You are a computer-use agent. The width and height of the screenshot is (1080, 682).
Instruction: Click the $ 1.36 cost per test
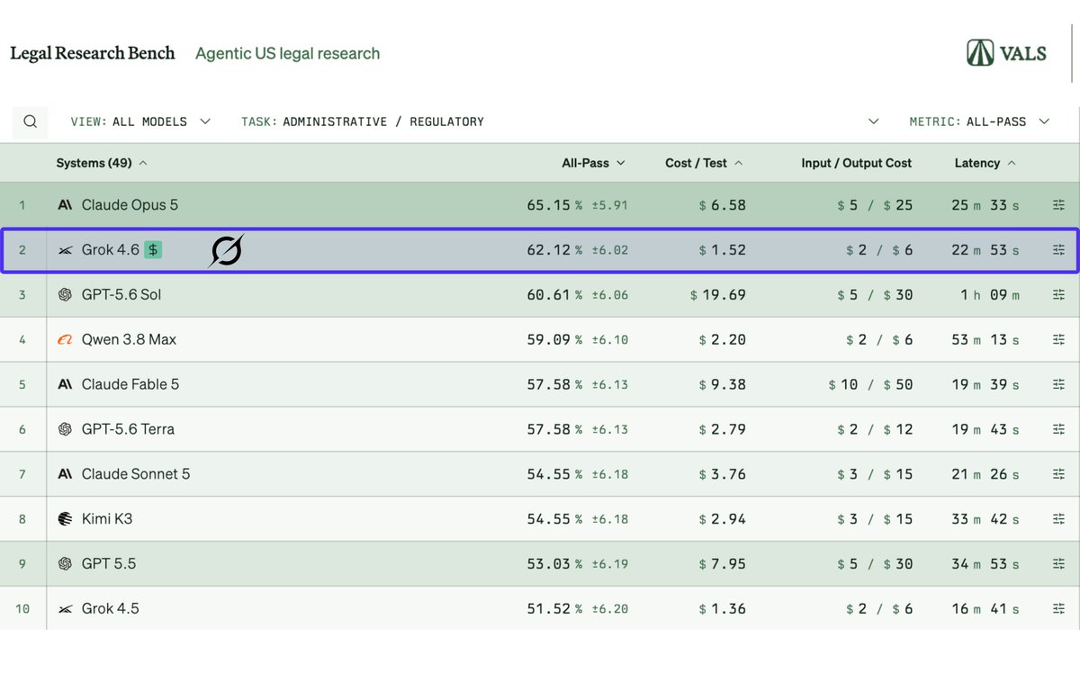[x=723, y=609]
